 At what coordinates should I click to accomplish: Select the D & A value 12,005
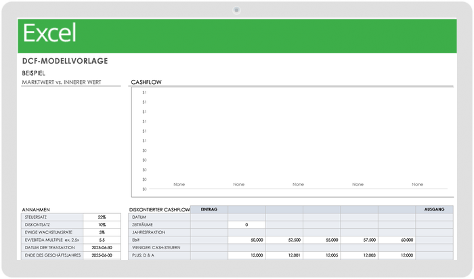(x=322, y=255)
